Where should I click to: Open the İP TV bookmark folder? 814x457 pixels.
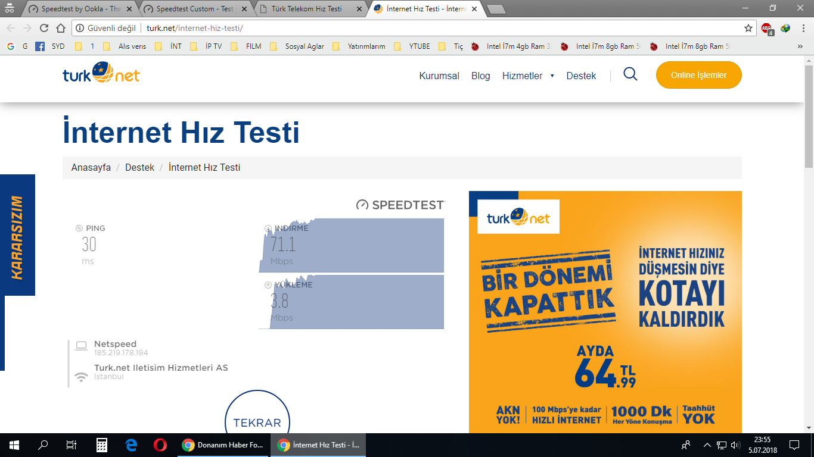tap(206, 46)
